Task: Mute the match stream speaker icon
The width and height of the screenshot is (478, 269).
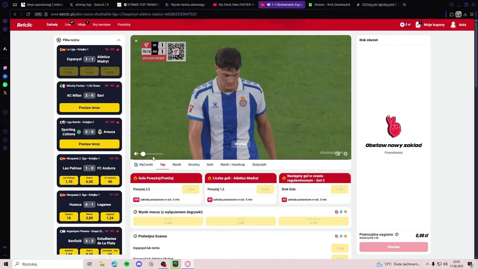Action: 136,154
